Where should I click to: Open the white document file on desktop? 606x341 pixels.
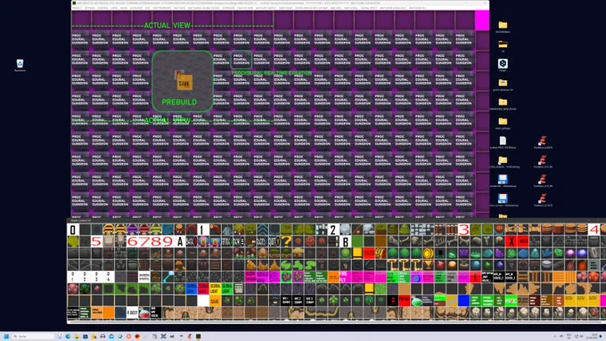click(x=503, y=142)
